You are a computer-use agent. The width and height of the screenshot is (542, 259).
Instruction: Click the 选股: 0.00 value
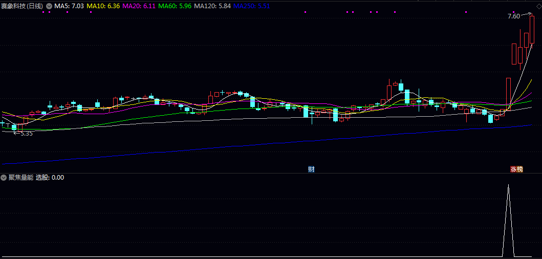click(50, 178)
